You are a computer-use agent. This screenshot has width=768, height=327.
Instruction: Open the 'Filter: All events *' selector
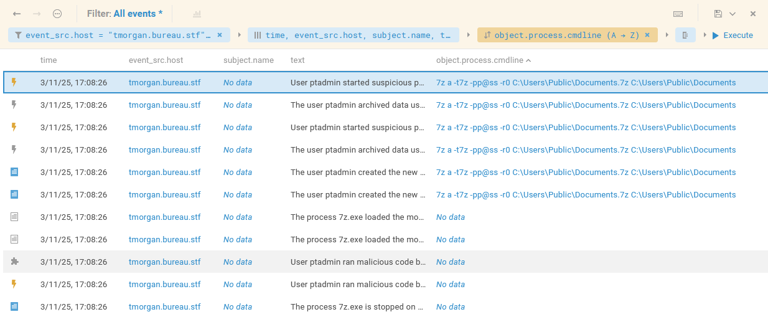124,13
